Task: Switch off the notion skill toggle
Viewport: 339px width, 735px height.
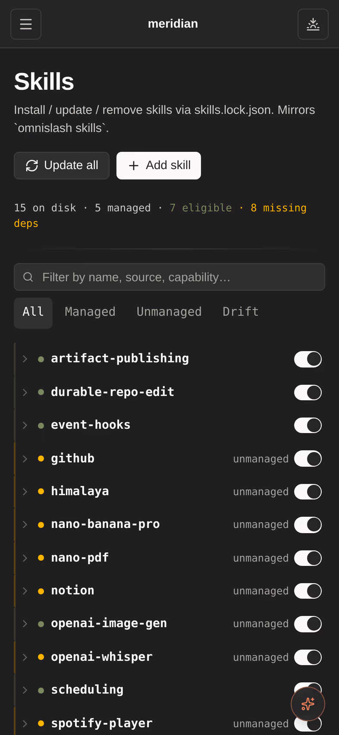Action: coord(308,591)
